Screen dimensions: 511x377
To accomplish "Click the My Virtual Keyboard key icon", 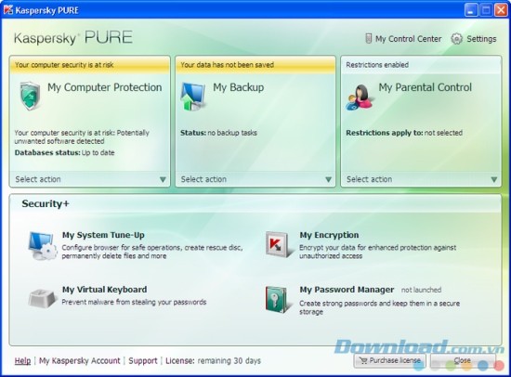I will 43,298.
